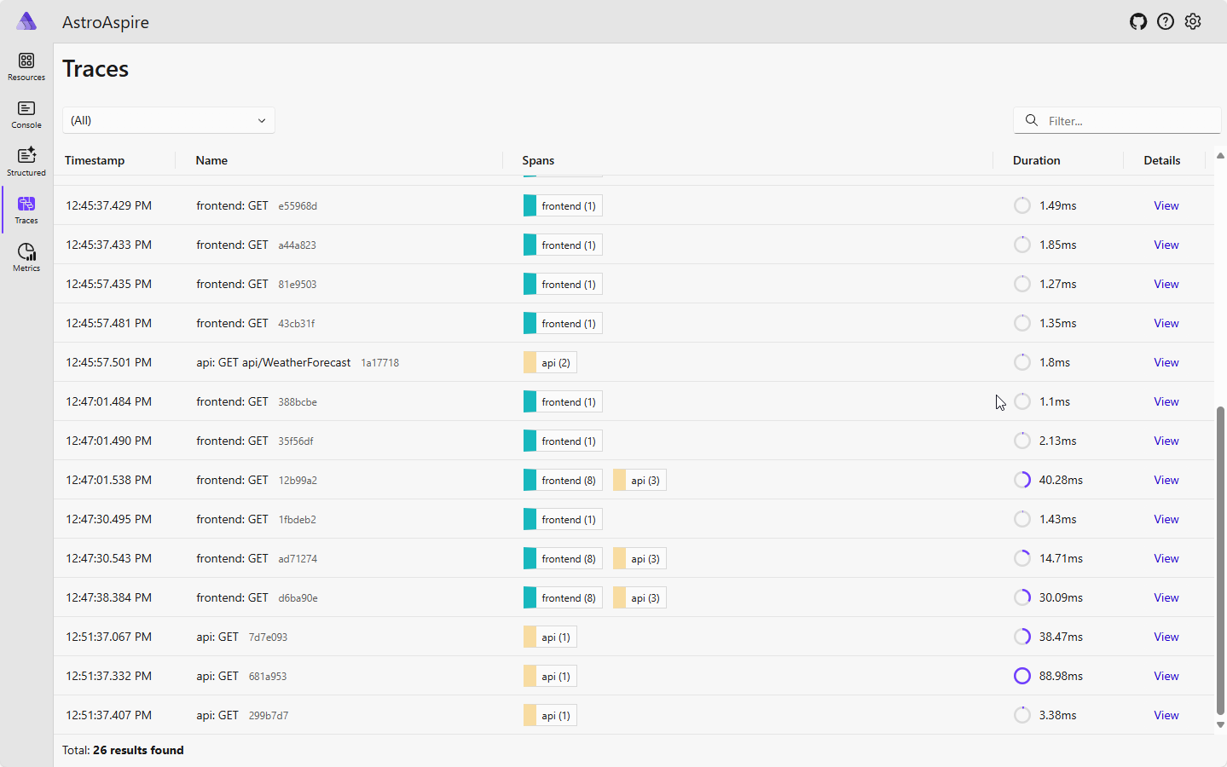The image size is (1227, 767).
Task: View details of trace a44a823
Action: [1166, 245]
